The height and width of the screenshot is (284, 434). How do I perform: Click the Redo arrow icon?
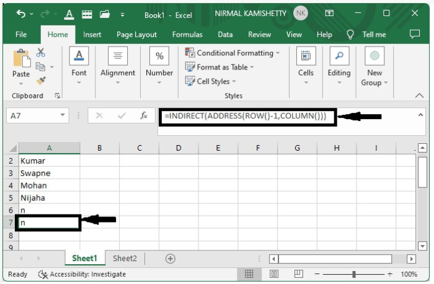tap(45, 14)
